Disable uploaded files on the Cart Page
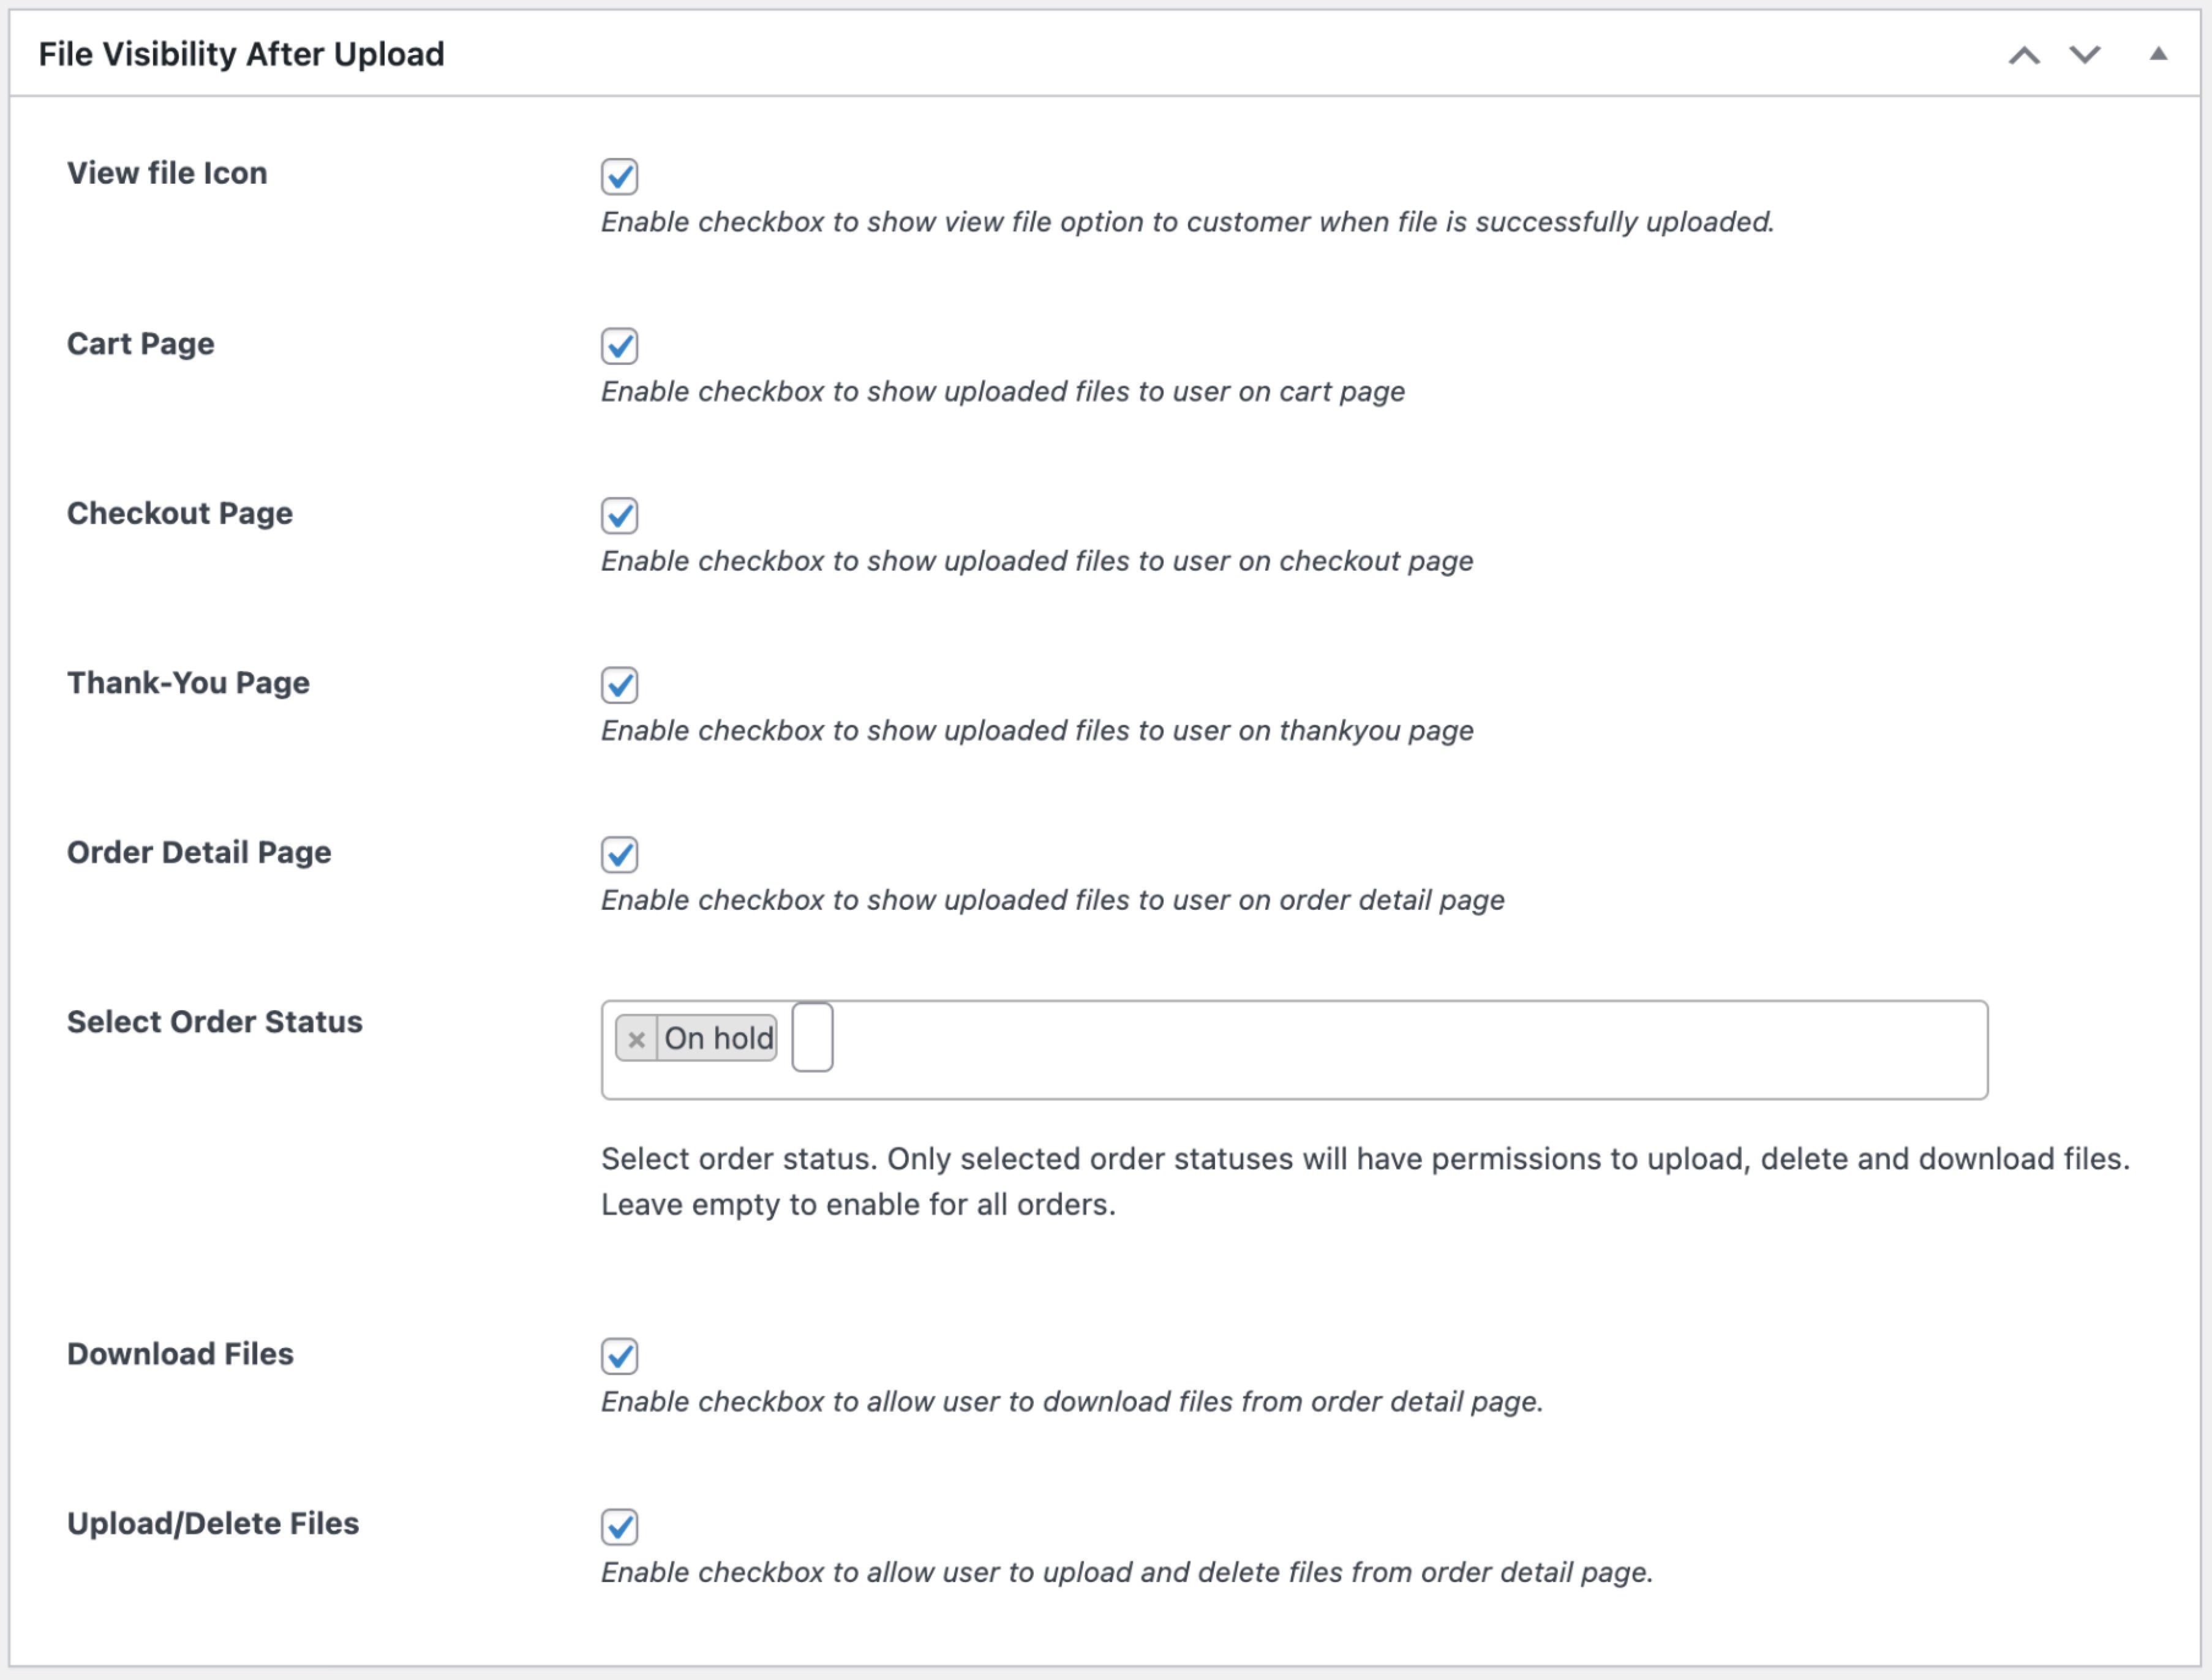 tap(619, 346)
